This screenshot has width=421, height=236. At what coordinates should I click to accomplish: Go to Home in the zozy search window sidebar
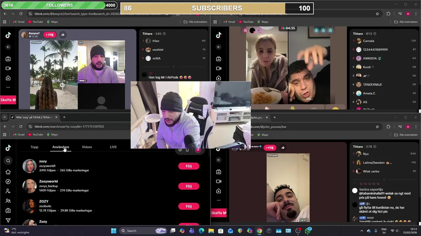[x=8, y=172]
